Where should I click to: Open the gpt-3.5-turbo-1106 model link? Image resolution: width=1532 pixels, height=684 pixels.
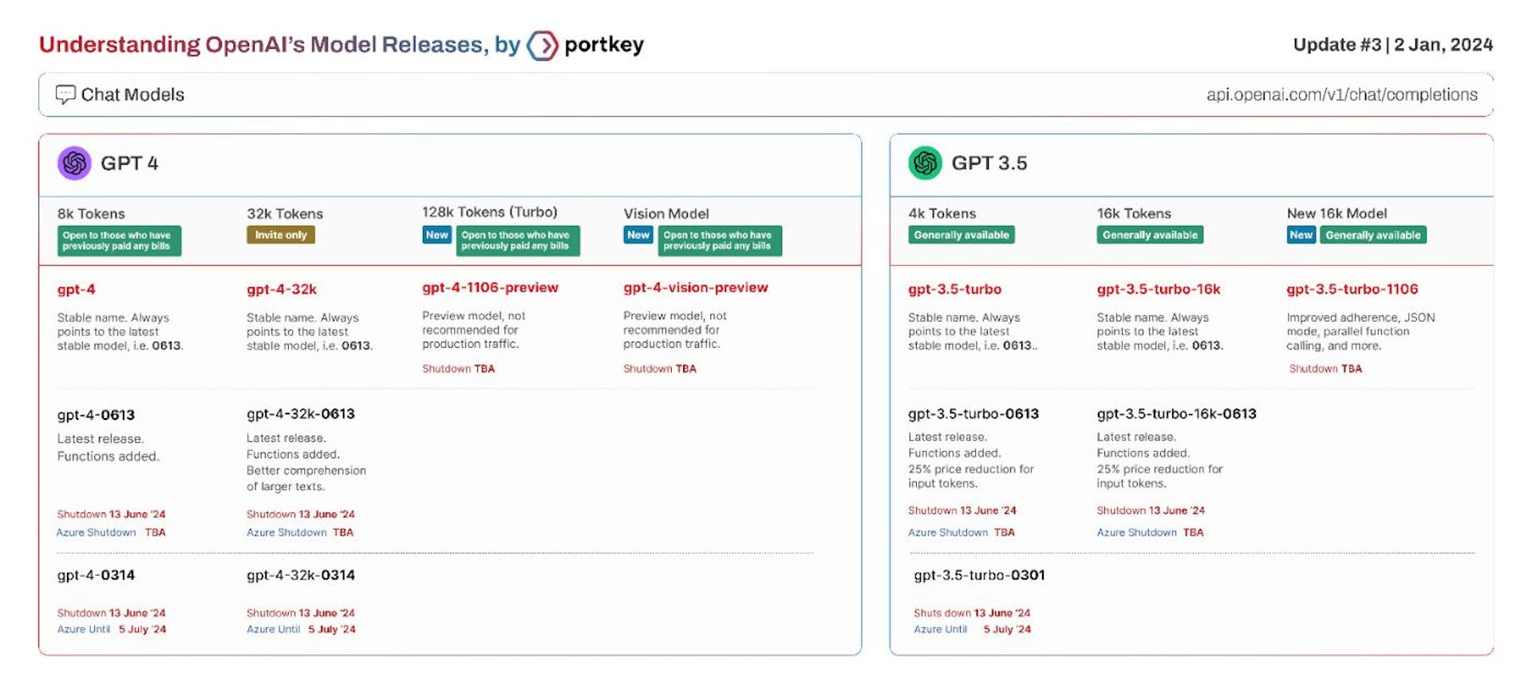(1352, 289)
